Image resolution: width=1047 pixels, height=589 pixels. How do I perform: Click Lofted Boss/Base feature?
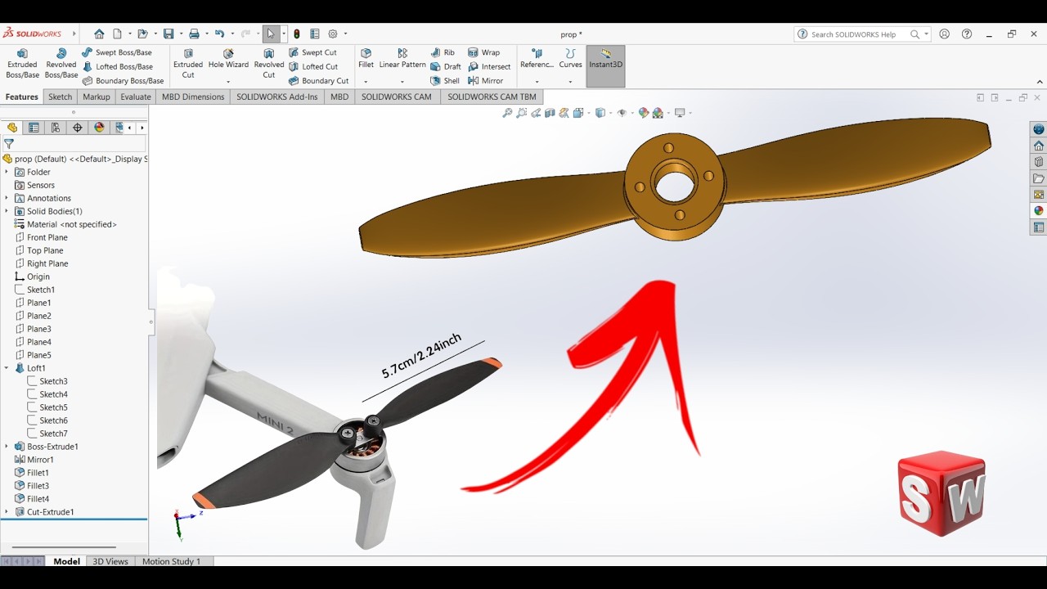click(118, 66)
